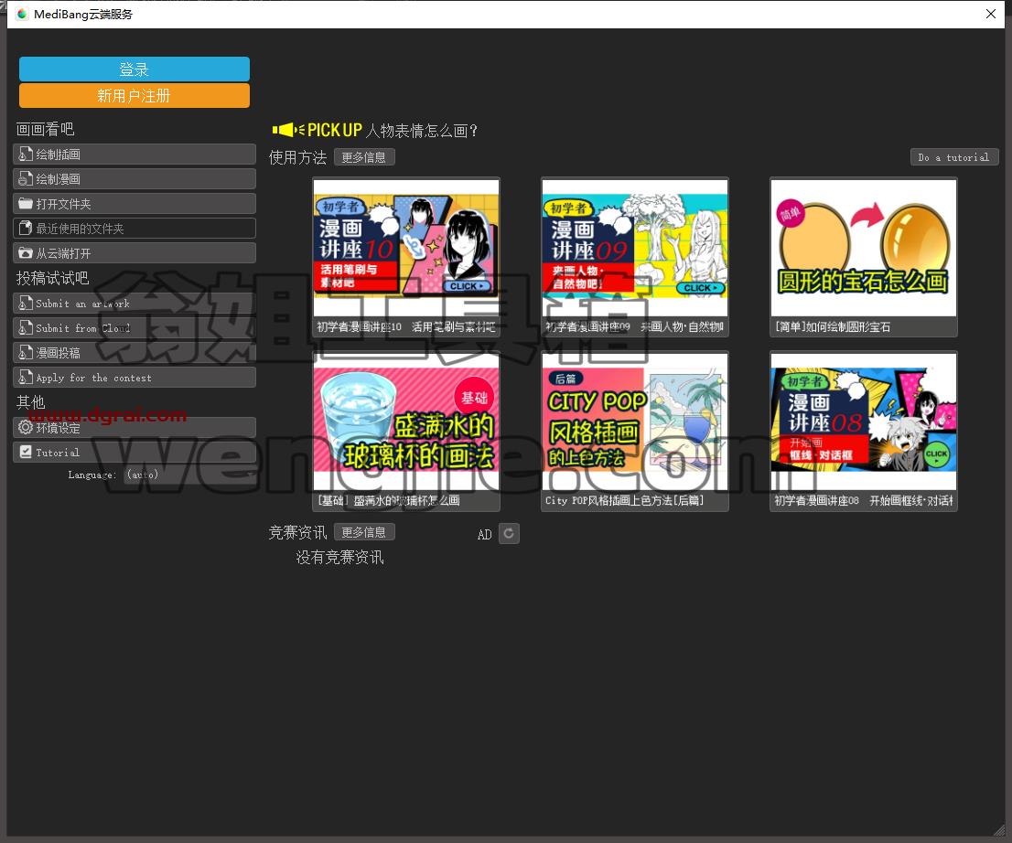Open the 圆形的宝石怎么画 tutorial thumbnail
This screenshot has width=1012, height=843.
(864, 257)
